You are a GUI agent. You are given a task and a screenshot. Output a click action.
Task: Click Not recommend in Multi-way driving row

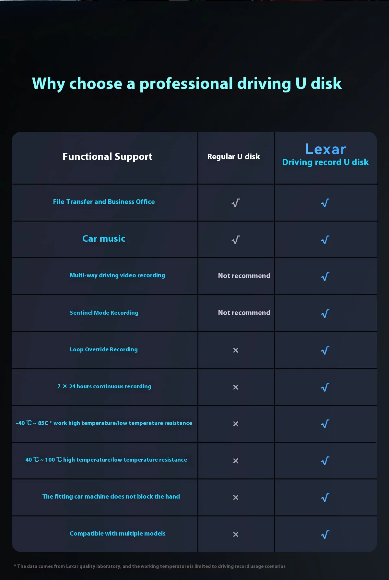pos(244,276)
